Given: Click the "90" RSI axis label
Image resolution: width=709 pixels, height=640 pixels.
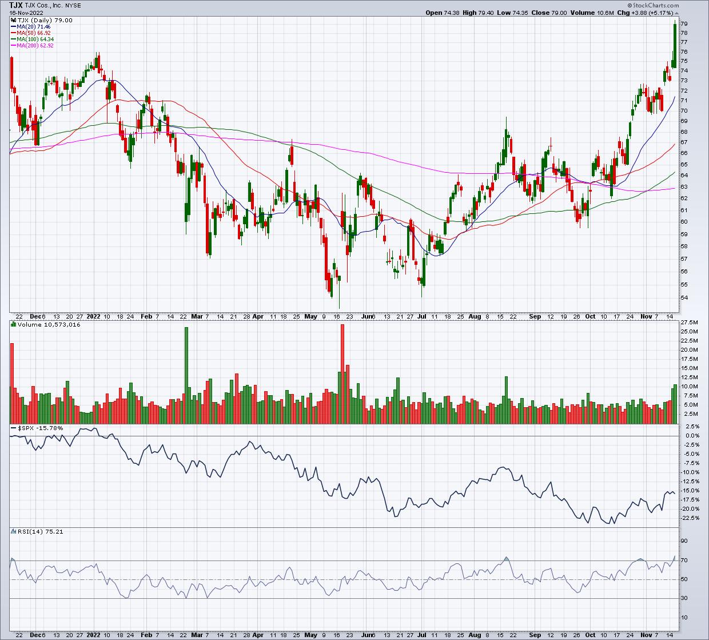Looking at the screenshot, I should pos(685,541).
